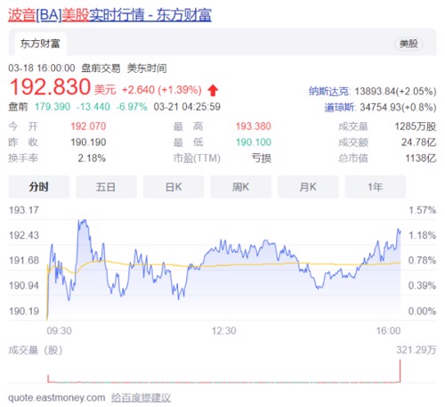Select the 东方财富 source tab
This screenshot has height=407, width=445.
pos(40,44)
